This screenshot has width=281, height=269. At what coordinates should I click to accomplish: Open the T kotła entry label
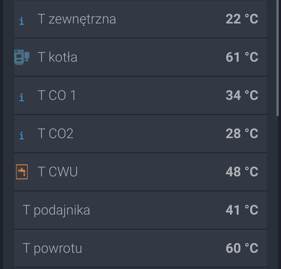click(x=57, y=57)
